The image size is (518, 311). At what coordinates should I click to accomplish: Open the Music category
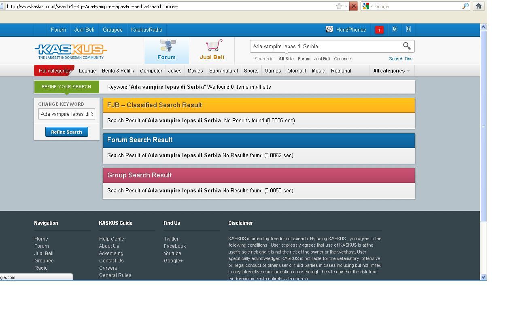(318, 70)
